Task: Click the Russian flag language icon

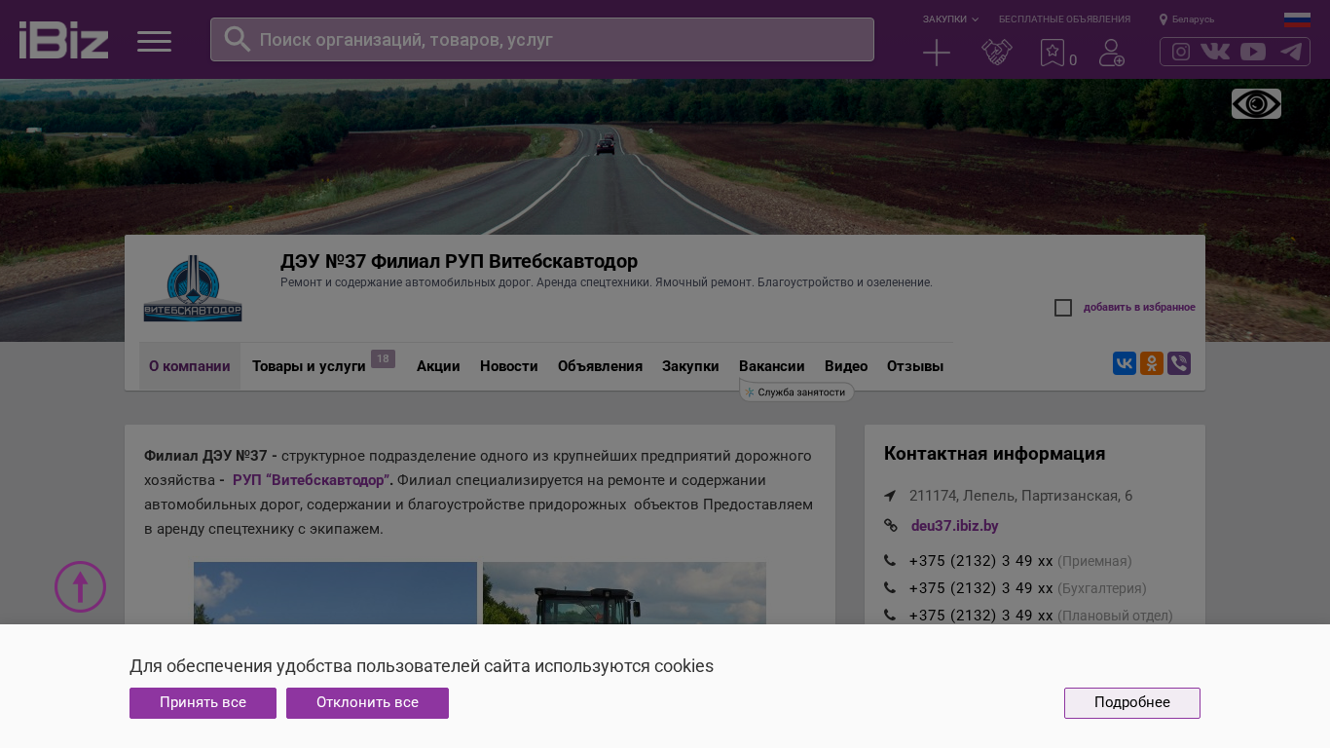Action: coord(1297,19)
